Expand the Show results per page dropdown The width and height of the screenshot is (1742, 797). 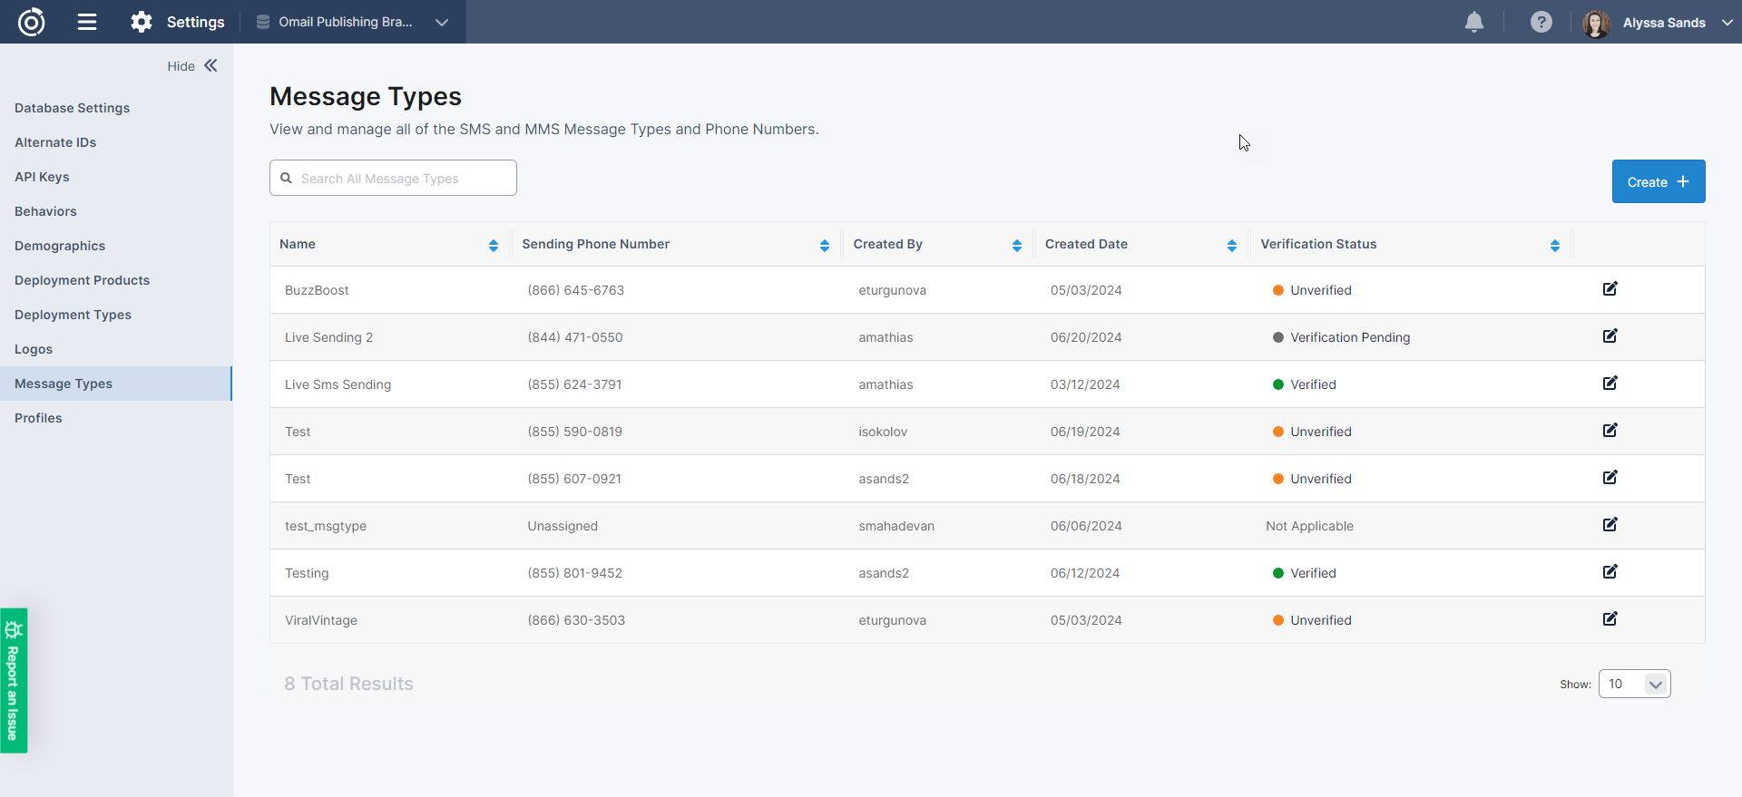(x=1634, y=684)
